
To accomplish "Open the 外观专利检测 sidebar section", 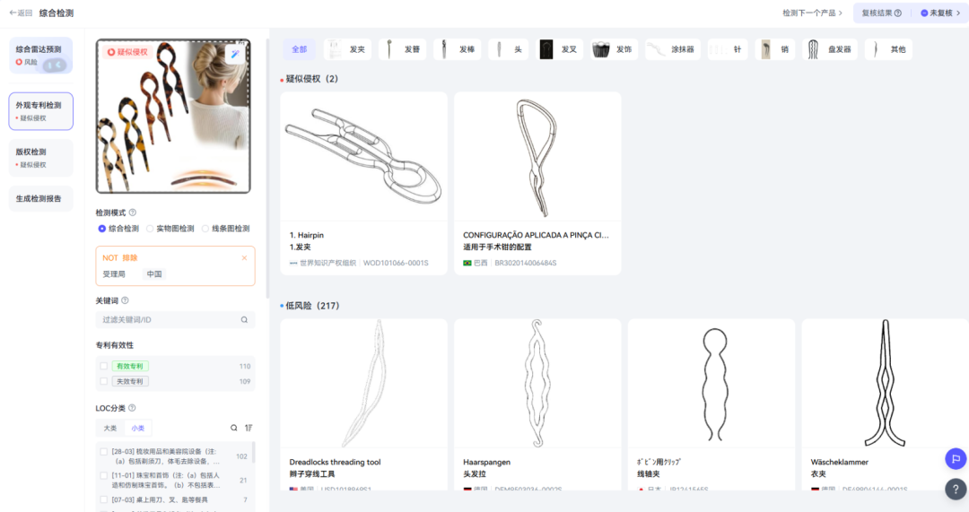I will pyautogui.click(x=40, y=111).
